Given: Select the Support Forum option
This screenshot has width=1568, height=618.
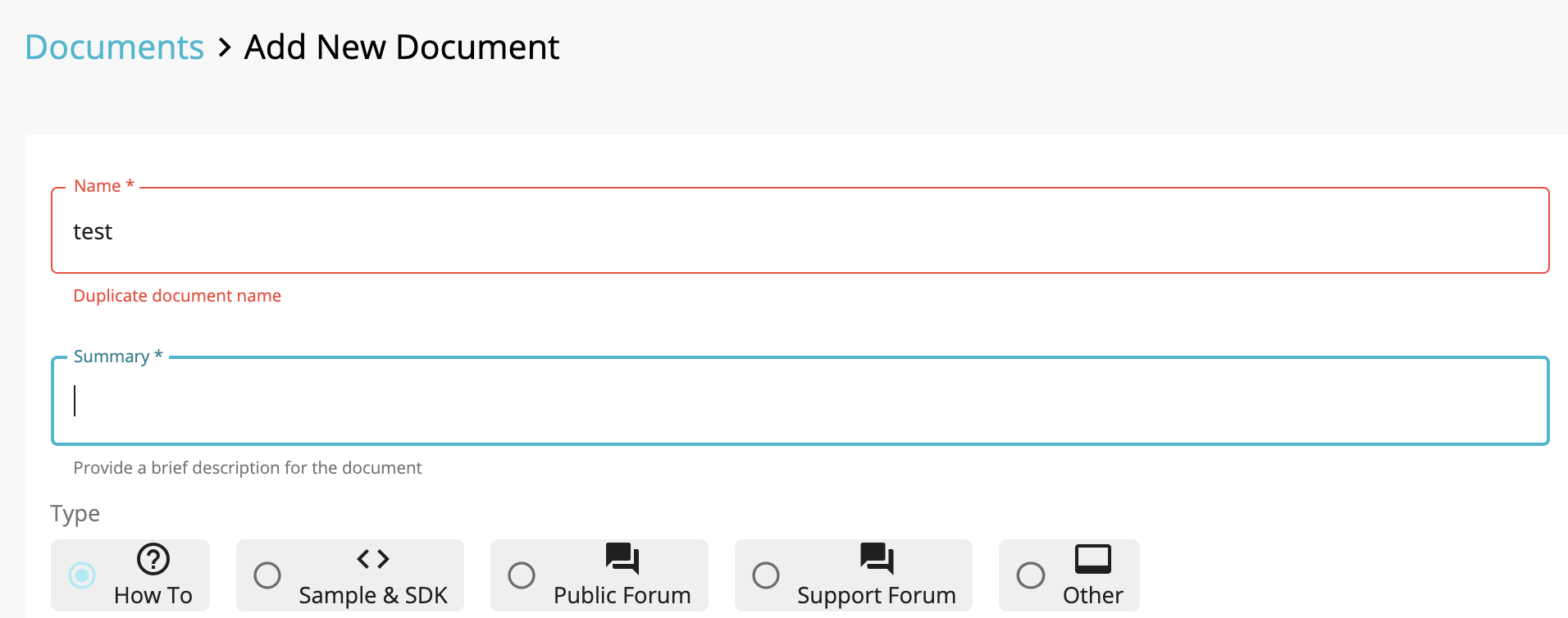Looking at the screenshot, I should [767, 576].
